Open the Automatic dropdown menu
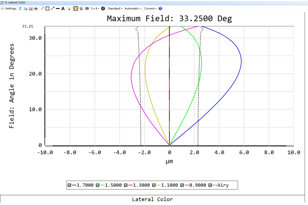This screenshot has height=205, width=308. [133, 8]
